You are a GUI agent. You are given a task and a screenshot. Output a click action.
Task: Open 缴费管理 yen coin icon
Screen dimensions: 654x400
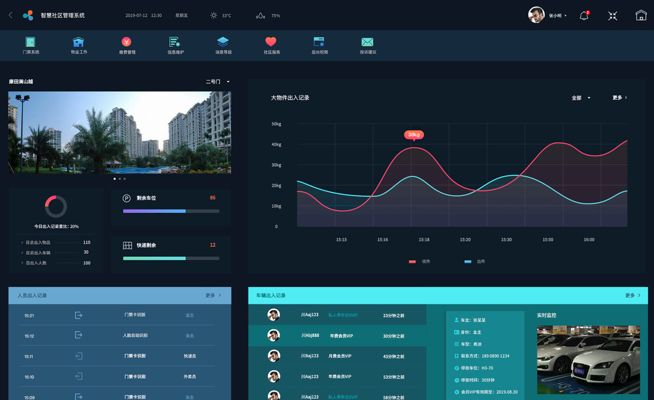127,42
